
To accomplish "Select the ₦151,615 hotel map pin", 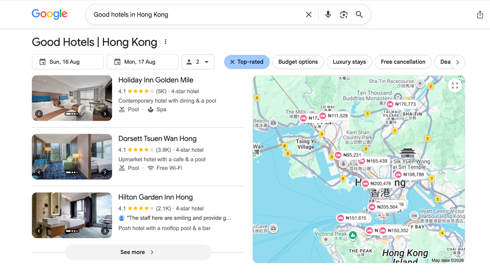I will 352,218.
